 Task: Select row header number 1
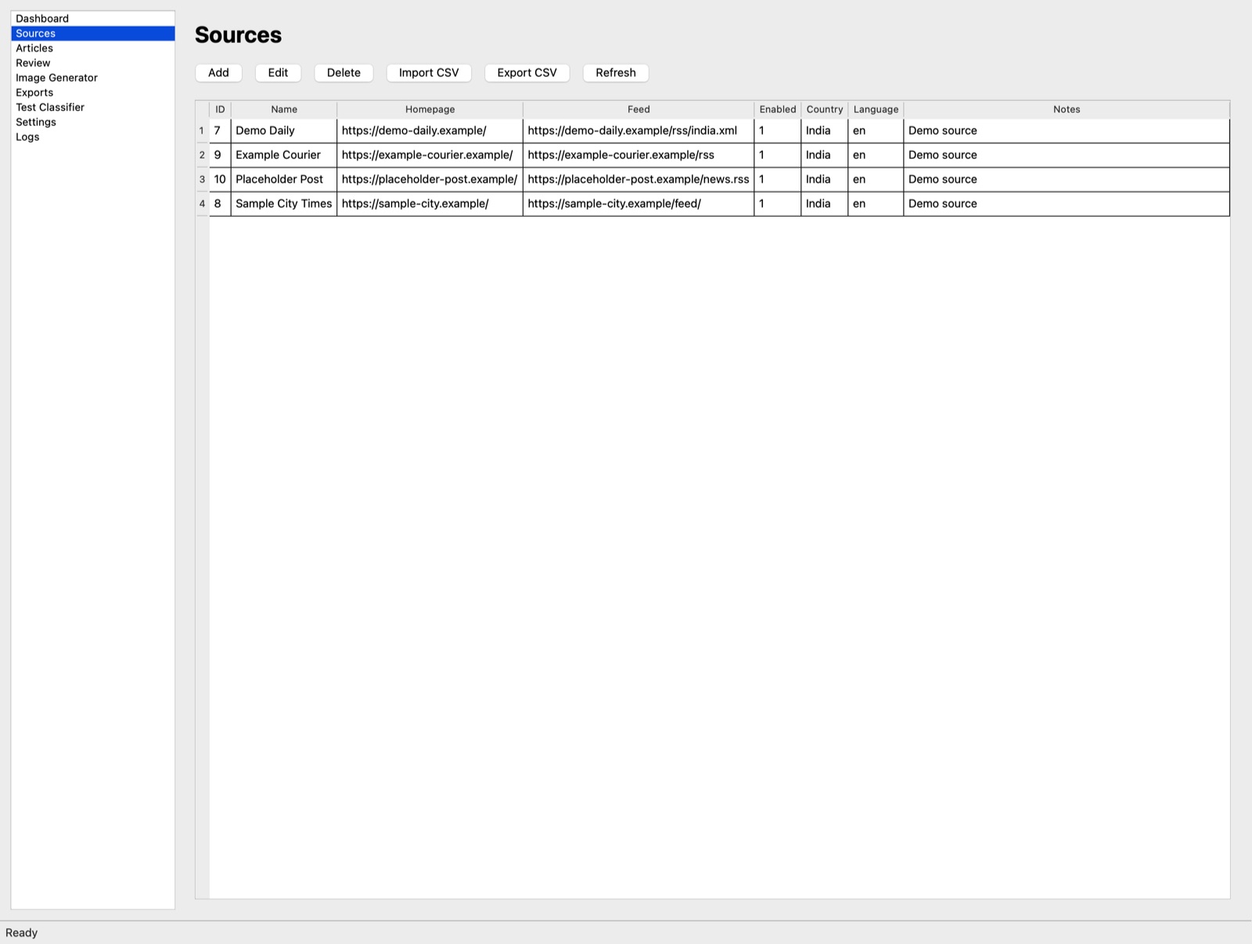pyautogui.click(x=202, y=131)
